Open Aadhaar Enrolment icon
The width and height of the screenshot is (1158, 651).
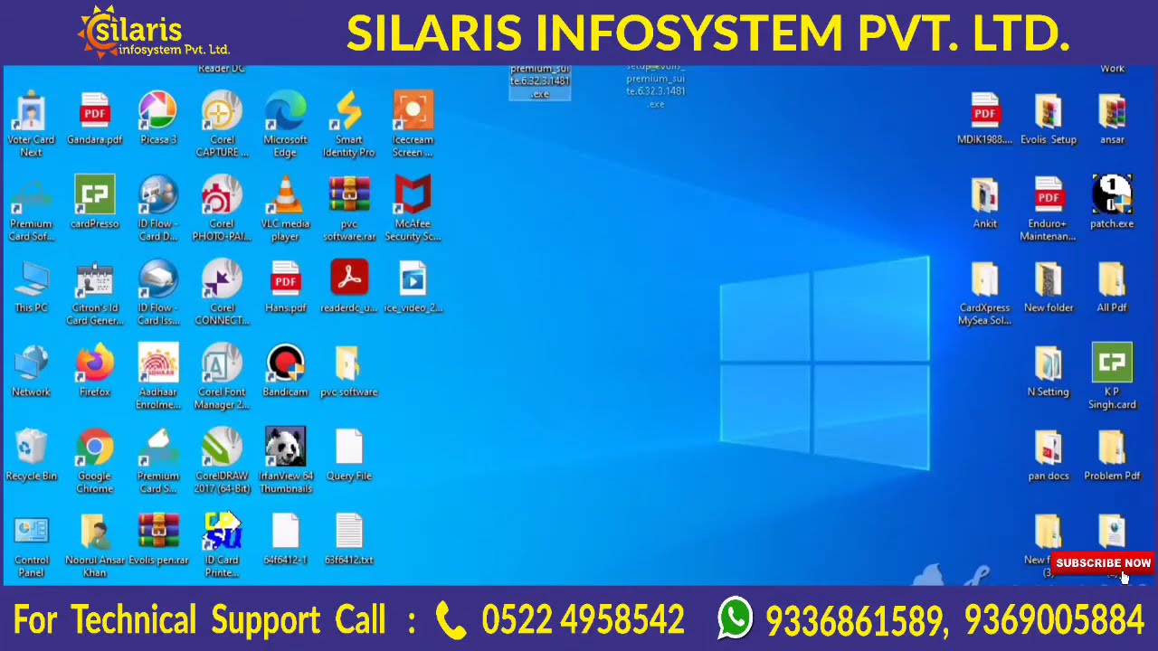[x=158, y=376]
